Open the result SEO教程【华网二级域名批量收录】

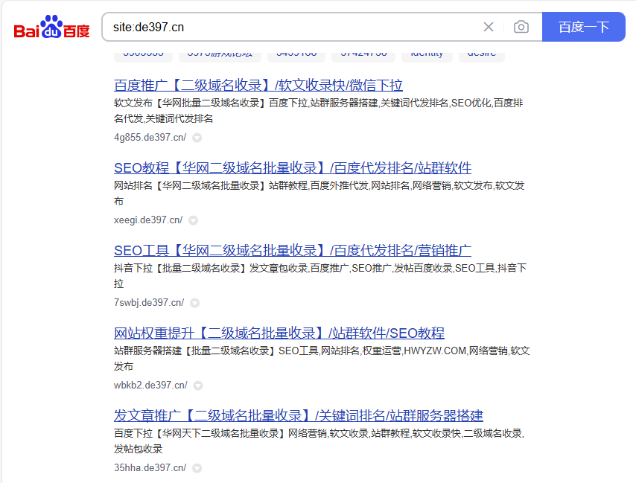[x=293, y=167]
